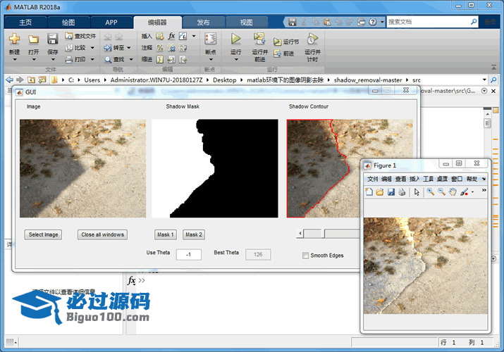This screenshot has width=504, height=352.
Task: Click the Find magnifier icon in ribbon
Action: pyautogui.click(x=108, y=60)
